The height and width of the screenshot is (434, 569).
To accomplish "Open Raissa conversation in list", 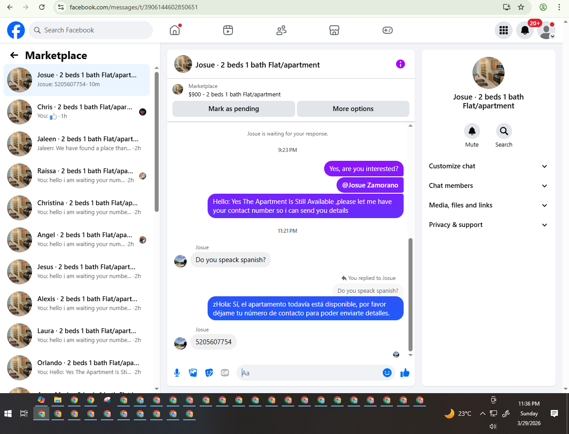I will [x=77, y=175].
